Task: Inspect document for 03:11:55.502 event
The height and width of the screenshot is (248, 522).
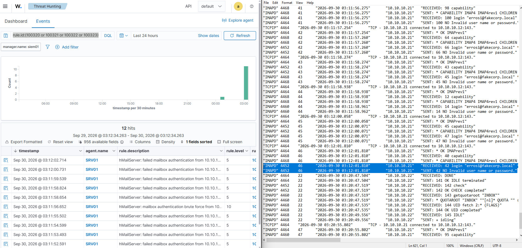Action: [6, 216]
